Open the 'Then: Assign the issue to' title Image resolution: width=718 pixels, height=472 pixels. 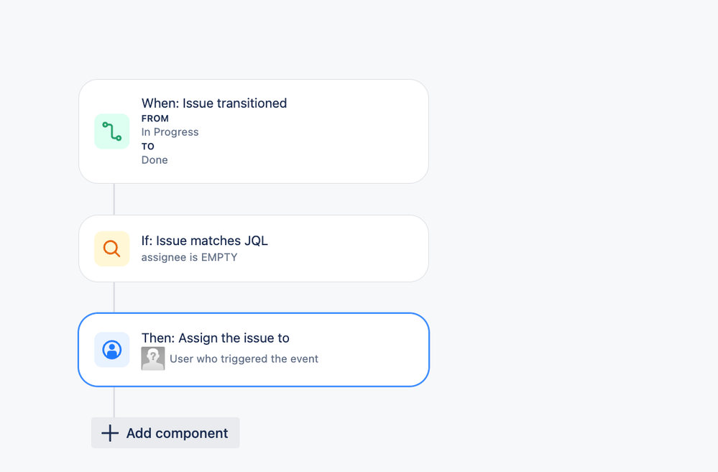pyautogui.click(x=215, y=338)
